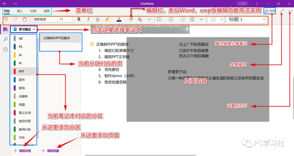
Task: Select the 悟空问答 section
Action: 24,121
